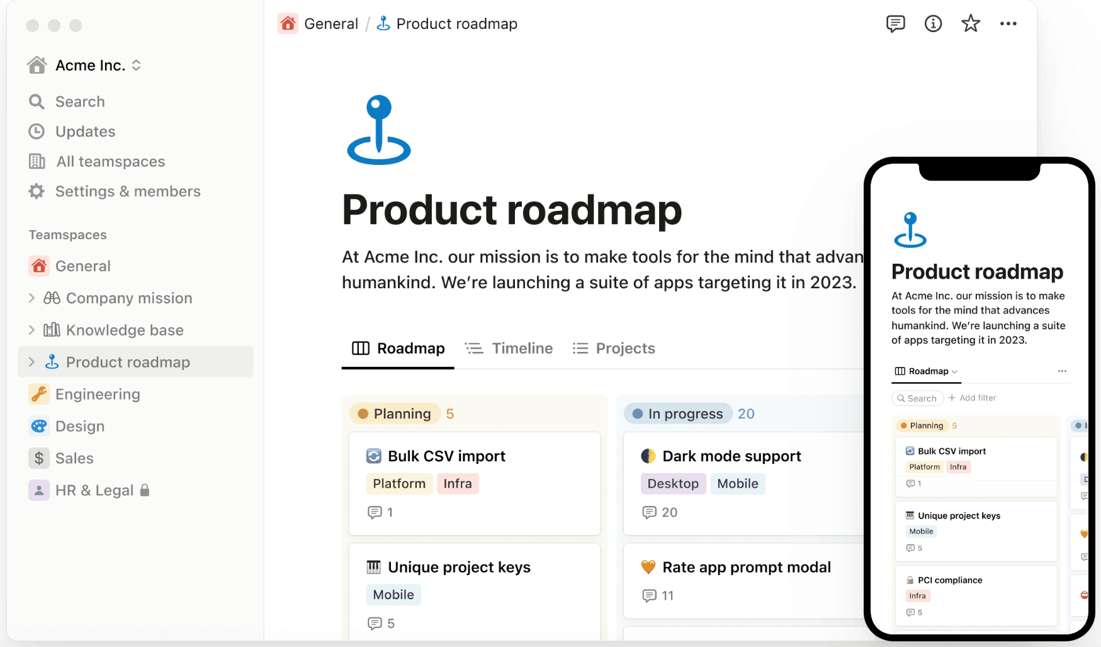Open the three-dot page options menu
Screen dimensions: 1101x647
tap(1008, 24)
